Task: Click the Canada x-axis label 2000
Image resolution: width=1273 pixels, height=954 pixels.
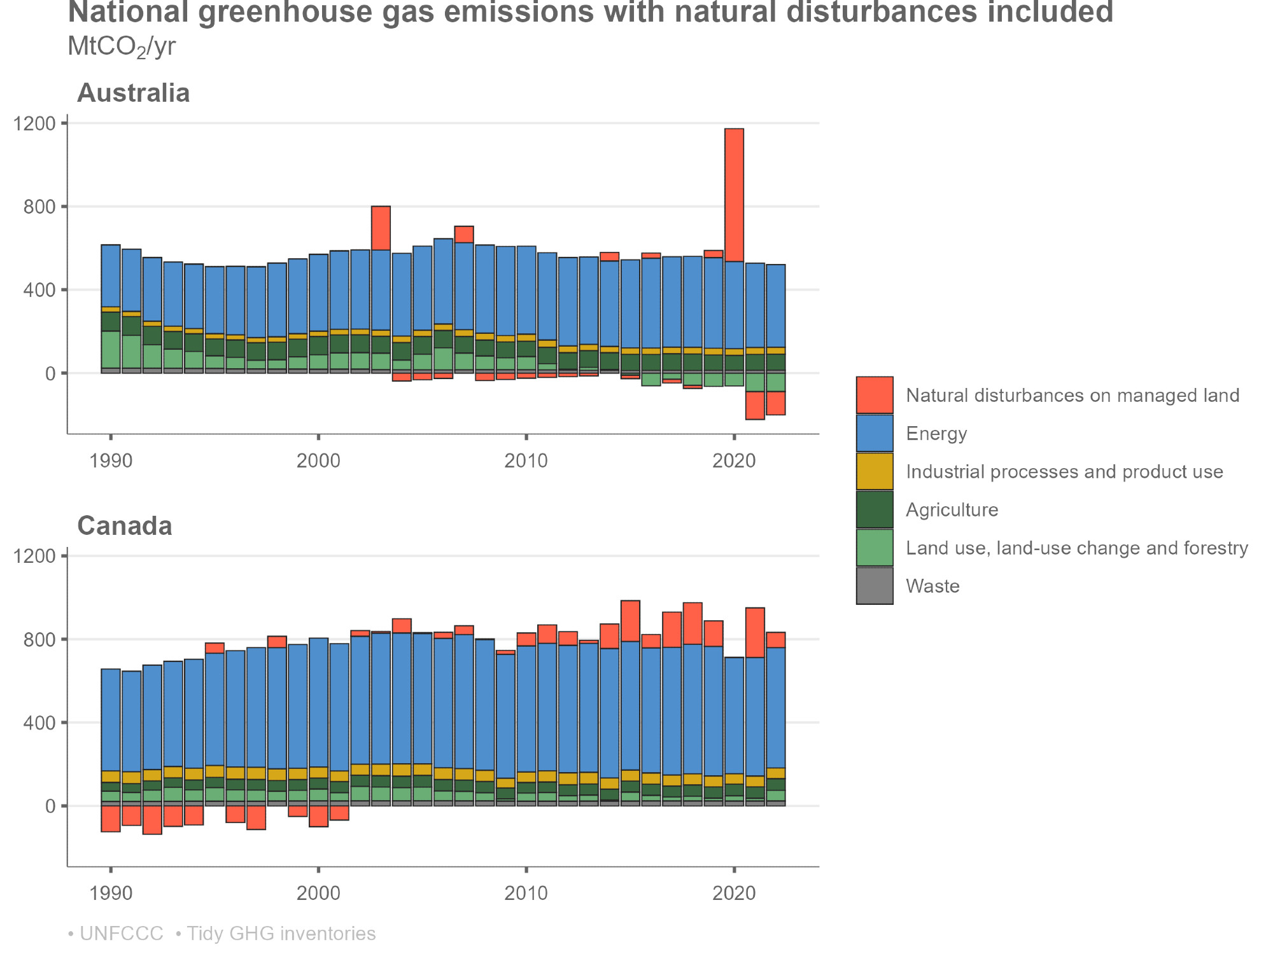Action: (x=318, y=894)
